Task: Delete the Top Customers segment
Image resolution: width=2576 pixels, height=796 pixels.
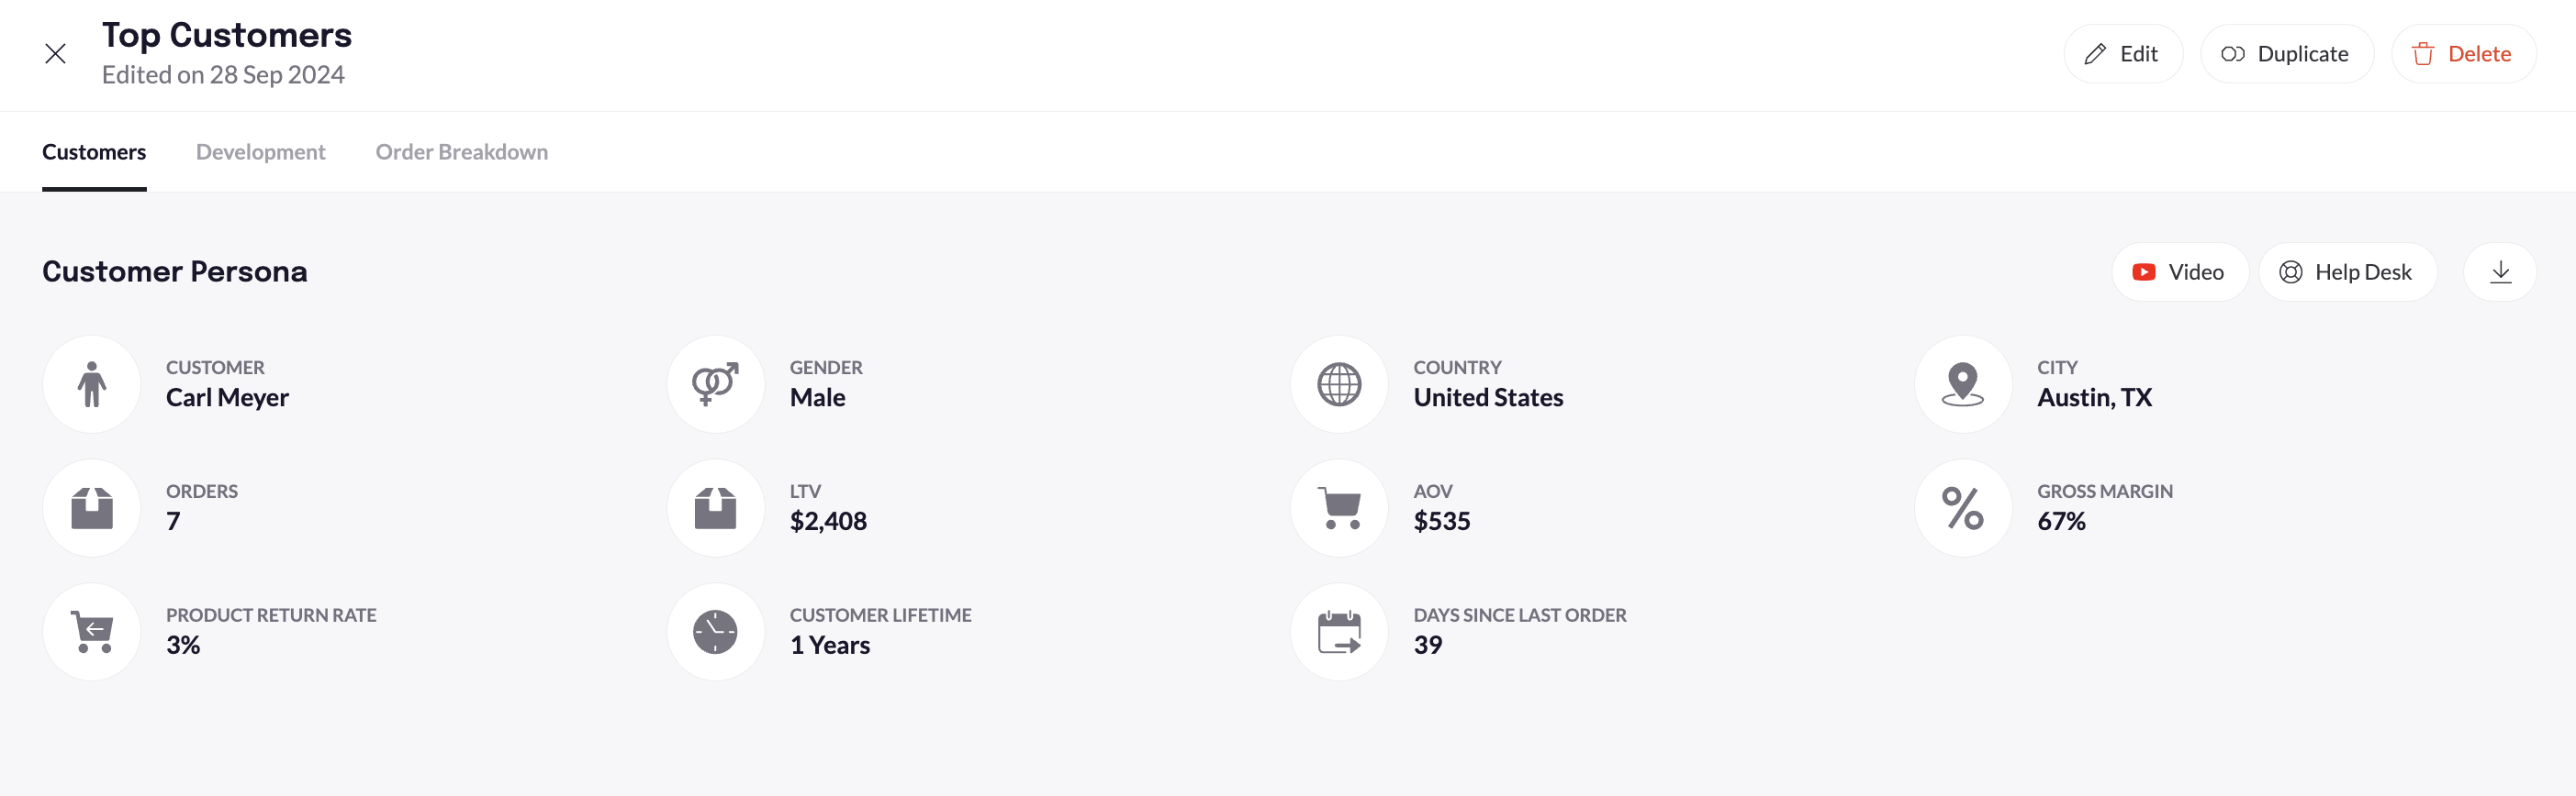Action: pyautogui.click(x=2463, y=54)
